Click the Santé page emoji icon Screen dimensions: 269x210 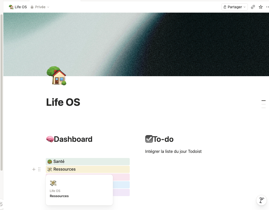point(50,162)
